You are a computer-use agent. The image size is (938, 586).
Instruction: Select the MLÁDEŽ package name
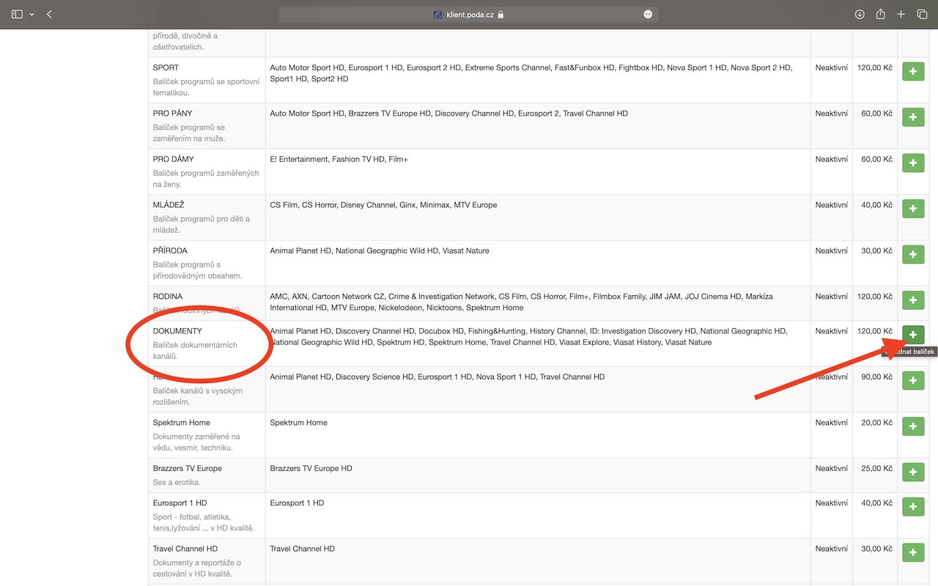[170, 205]
